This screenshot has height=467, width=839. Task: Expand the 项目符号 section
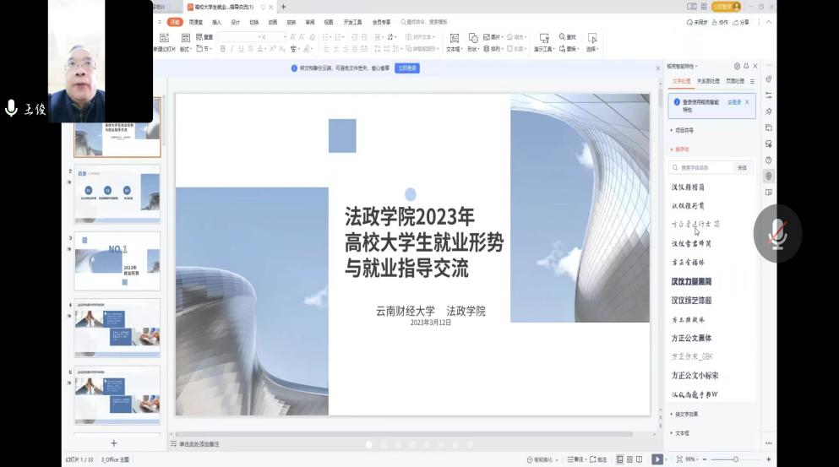tap(683, 130)
